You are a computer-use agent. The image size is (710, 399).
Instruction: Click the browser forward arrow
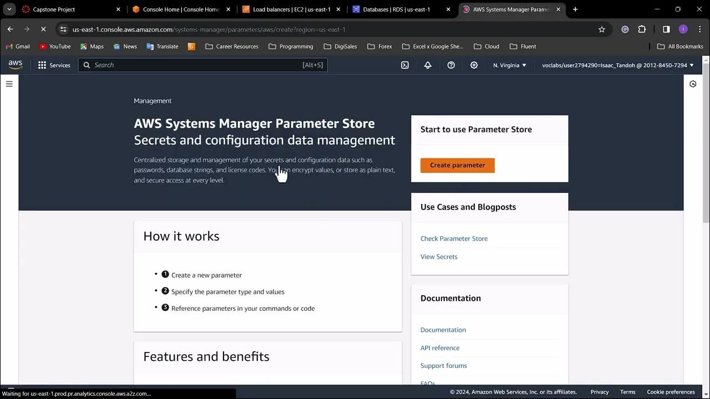pos(27,29)
